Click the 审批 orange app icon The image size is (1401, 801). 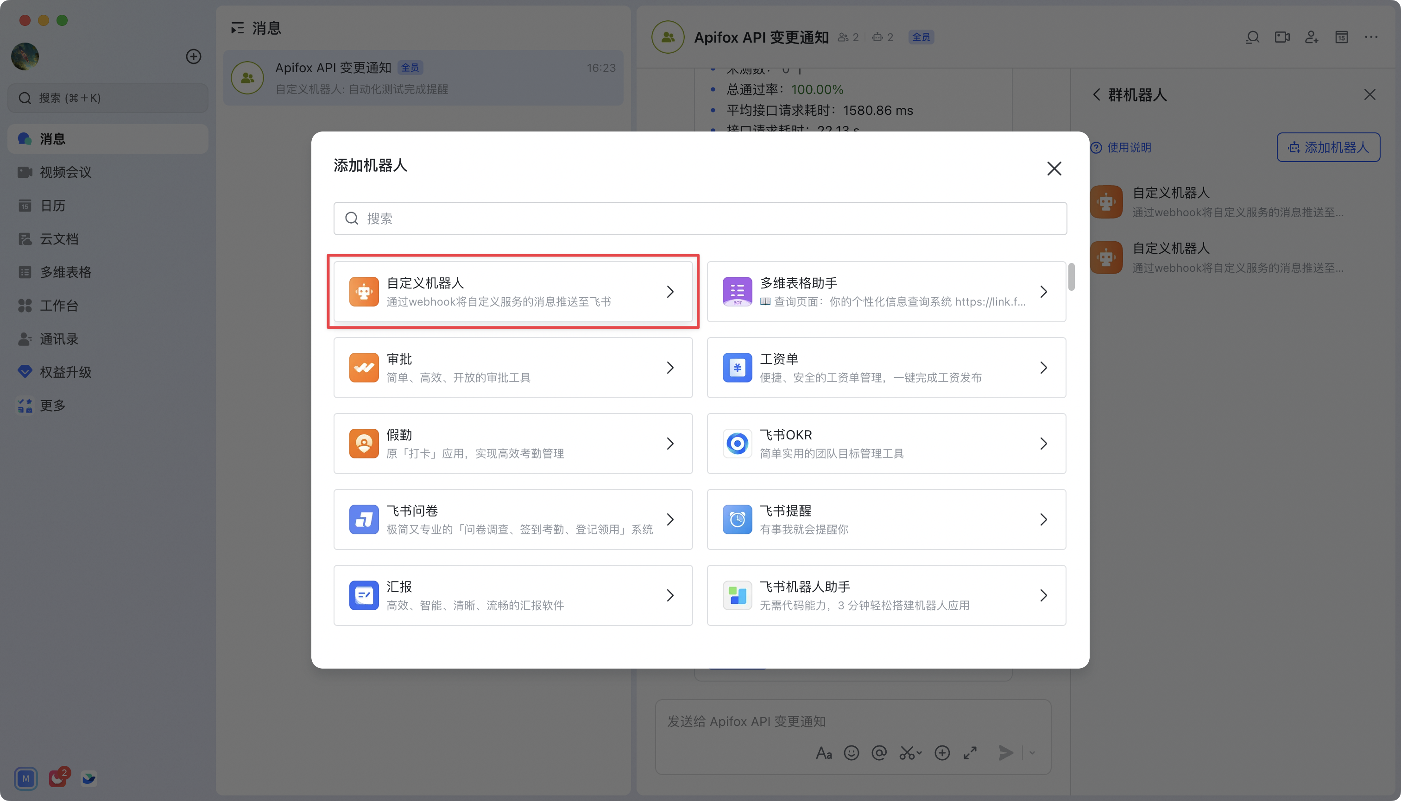pos(363,368)
